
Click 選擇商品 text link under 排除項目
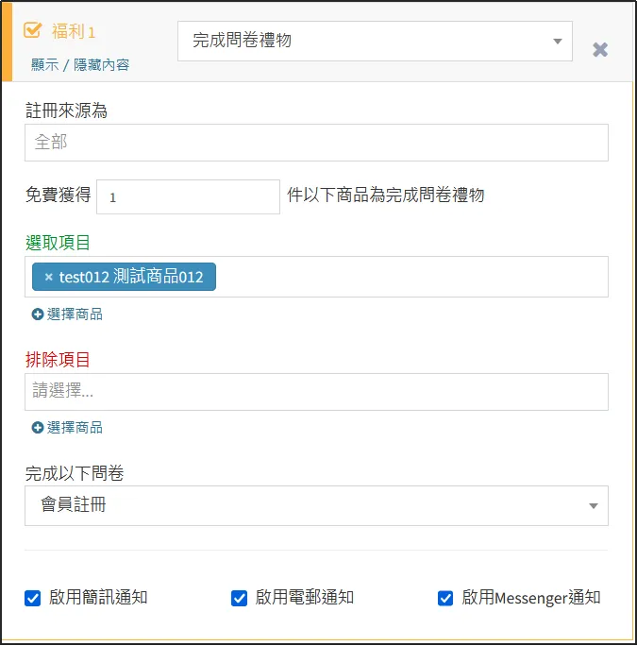[x=75, y=428]
